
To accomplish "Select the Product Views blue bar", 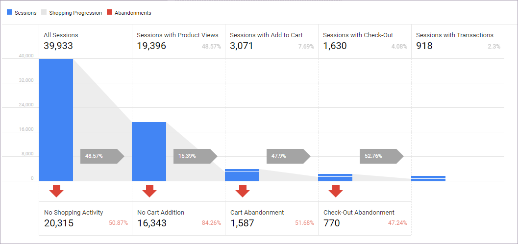I will [149, 151].
